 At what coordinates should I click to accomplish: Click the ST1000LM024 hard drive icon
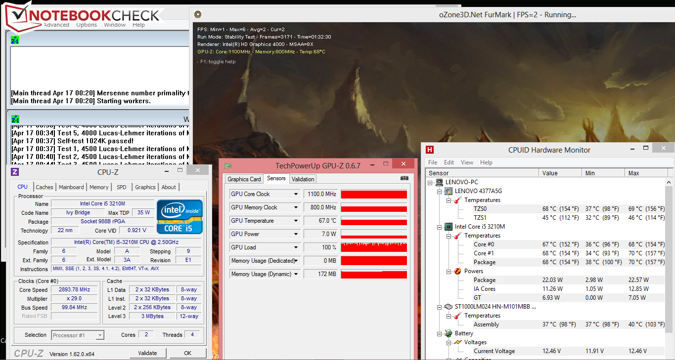tap(448, 307)
